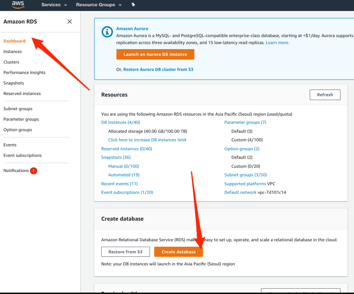The image size is (354, 294).
Task: Open Subnet groups (3/50) resource link
Action: (x=246, y=175)
